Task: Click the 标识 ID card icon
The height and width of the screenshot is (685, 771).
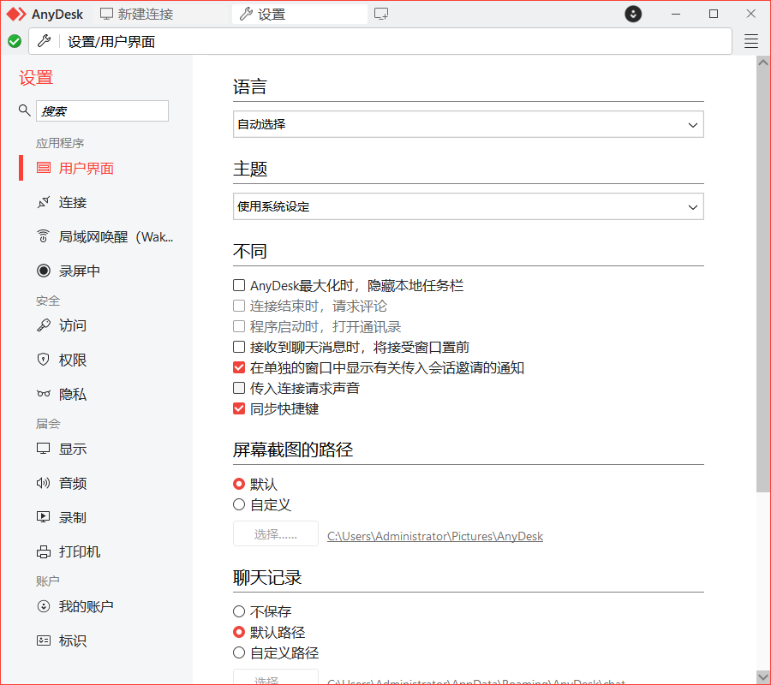Action: click(x=44, y=640)
